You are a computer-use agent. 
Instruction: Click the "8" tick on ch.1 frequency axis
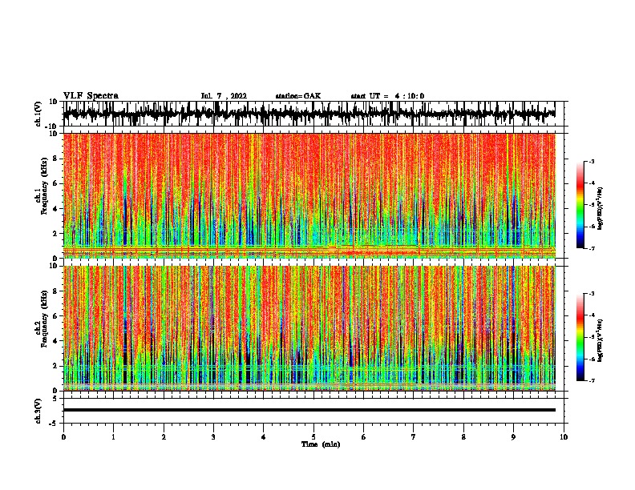click(x=55, y=159)
